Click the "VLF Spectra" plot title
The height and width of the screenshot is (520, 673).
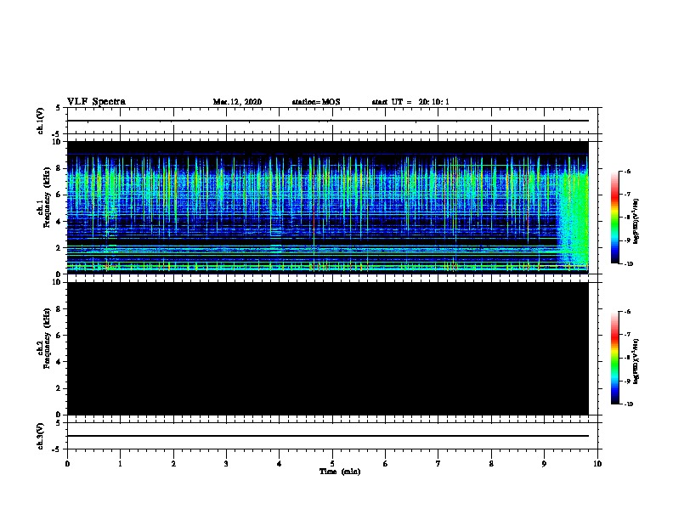(96, 101)
